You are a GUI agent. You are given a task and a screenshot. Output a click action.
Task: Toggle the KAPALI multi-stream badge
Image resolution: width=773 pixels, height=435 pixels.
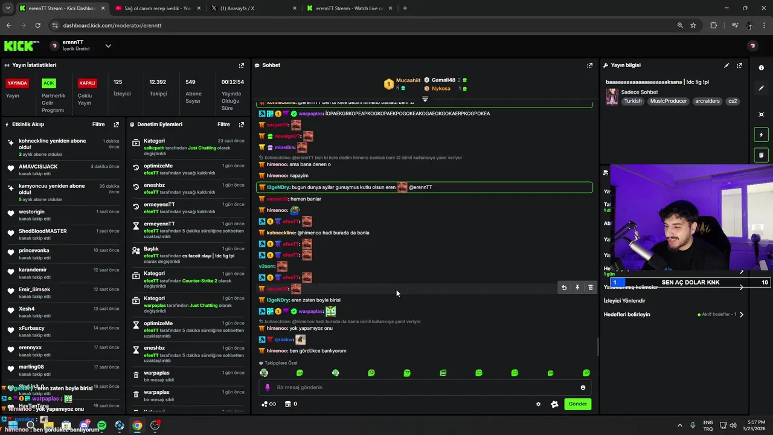87,83
